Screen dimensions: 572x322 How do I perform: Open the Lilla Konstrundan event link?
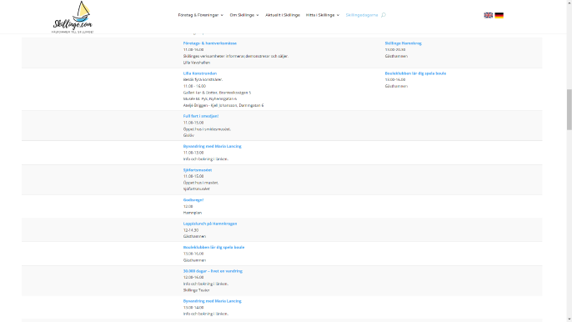coord(200,73)
